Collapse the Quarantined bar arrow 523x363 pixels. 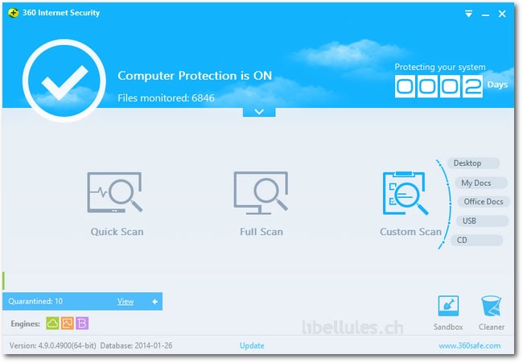click(x=154, y=302)
